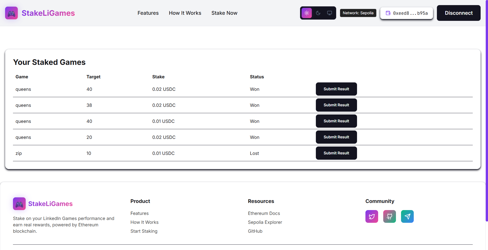Screen dimensions: 488x250
Task: Click the Network: Sepolia badge
Action: [x=358, y=13]
